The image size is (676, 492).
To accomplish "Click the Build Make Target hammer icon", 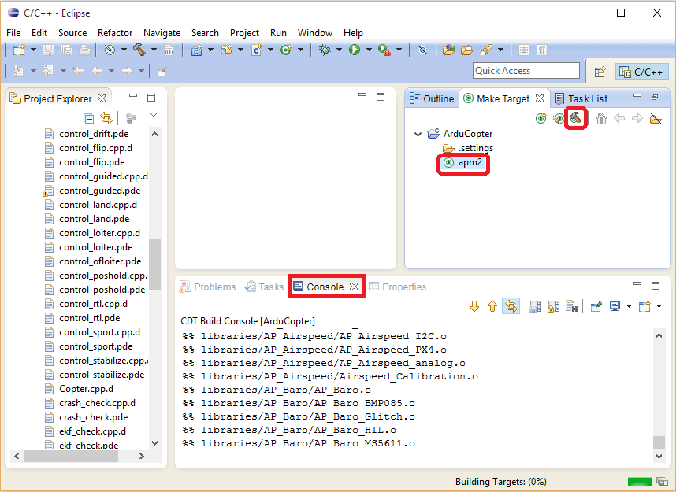I will pos(577,119).
